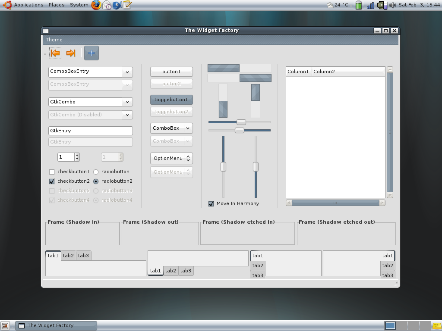The height and width of the screenshot is (331, 442).
Task: Click button1
Action: (171, 72)
